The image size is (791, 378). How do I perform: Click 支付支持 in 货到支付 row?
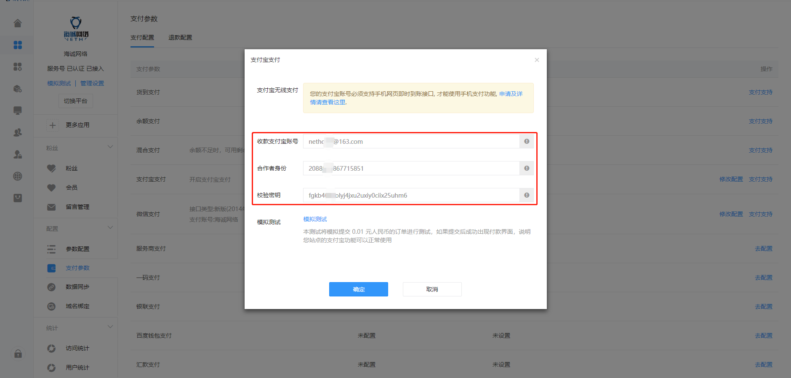coord(761,92)
